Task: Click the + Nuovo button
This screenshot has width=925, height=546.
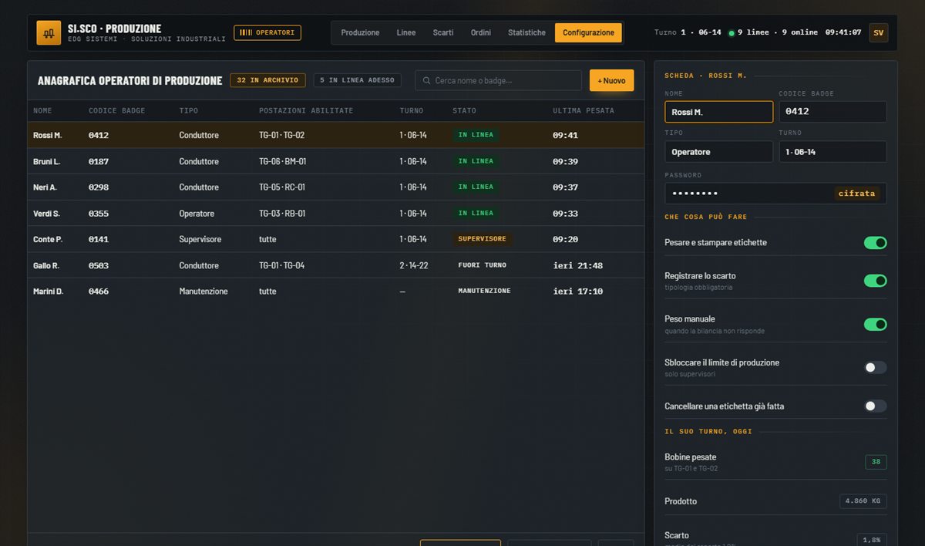Action: (612, 80)
